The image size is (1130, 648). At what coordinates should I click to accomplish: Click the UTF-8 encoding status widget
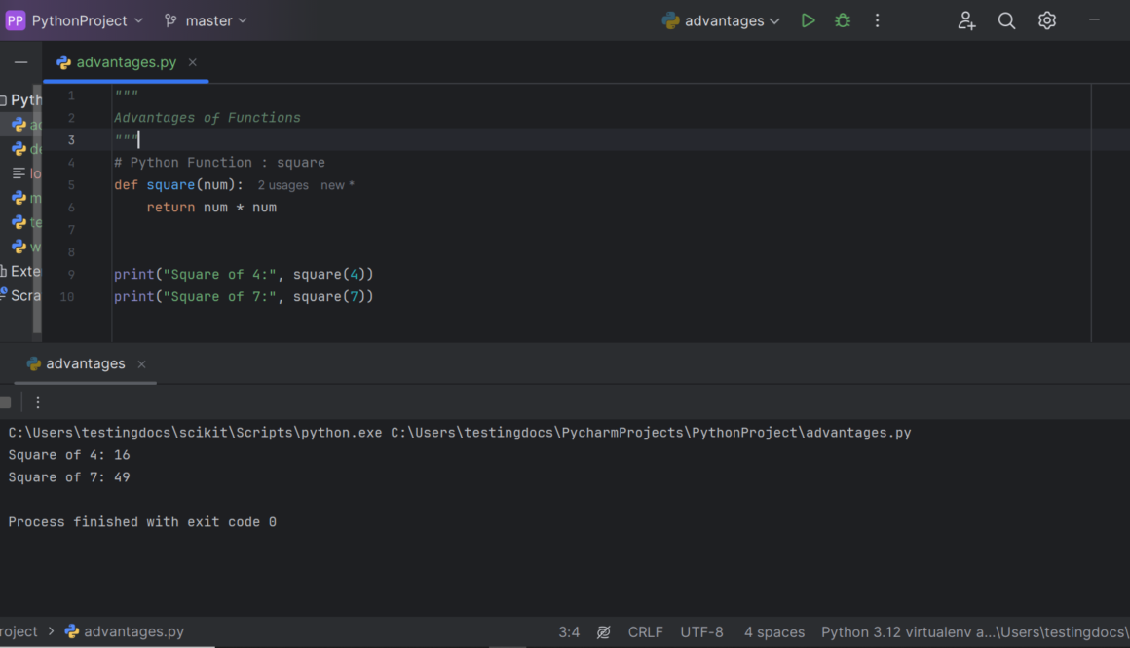click(x=701, y=632)
